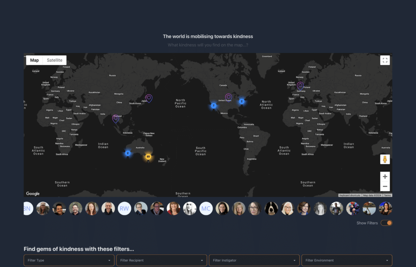416x267 pixels.
Task: Open the yellow cluster marker labeled 89
Action: [x=148, y=157]
